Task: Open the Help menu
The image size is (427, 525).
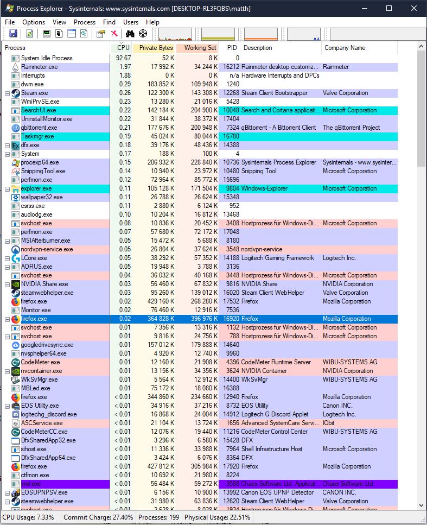Action: [152, 22]
